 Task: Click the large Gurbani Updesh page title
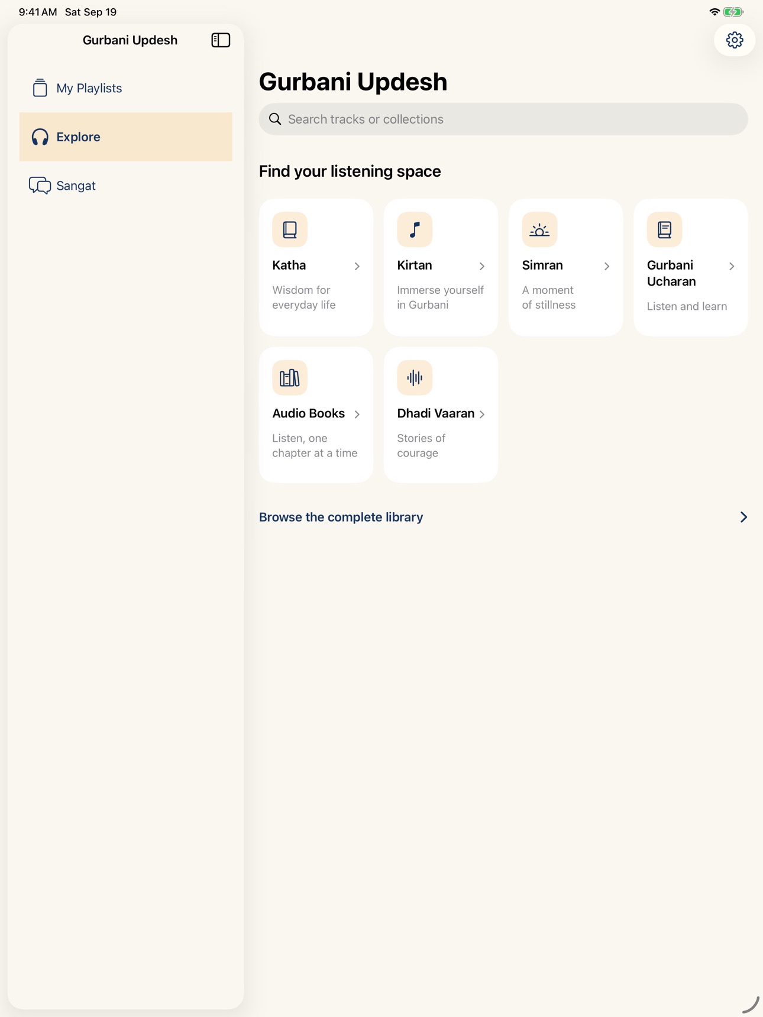[353, 82]
